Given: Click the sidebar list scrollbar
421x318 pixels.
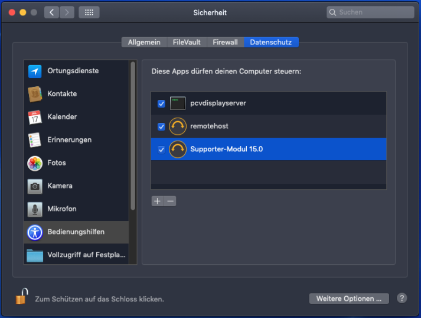Looking at the screenshot, I should [133, 136].
